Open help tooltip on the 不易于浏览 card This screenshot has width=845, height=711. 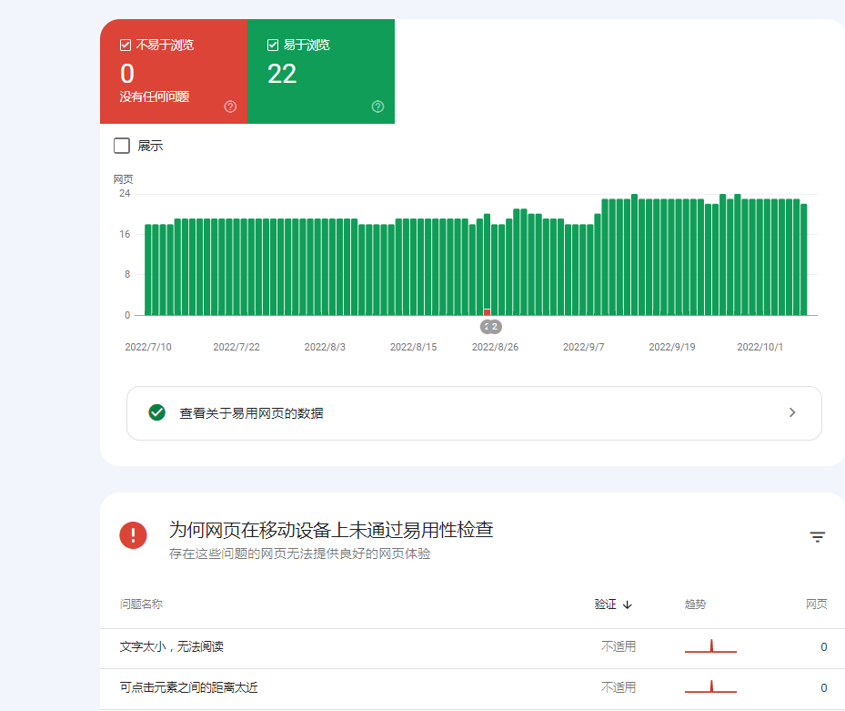point(230,107)
